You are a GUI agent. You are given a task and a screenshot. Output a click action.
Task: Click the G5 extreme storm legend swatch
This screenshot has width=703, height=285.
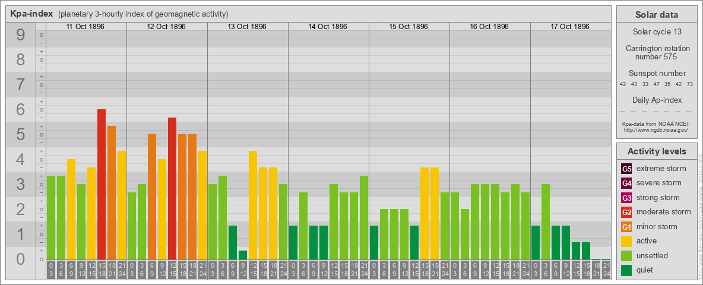(x=626, y=169)
